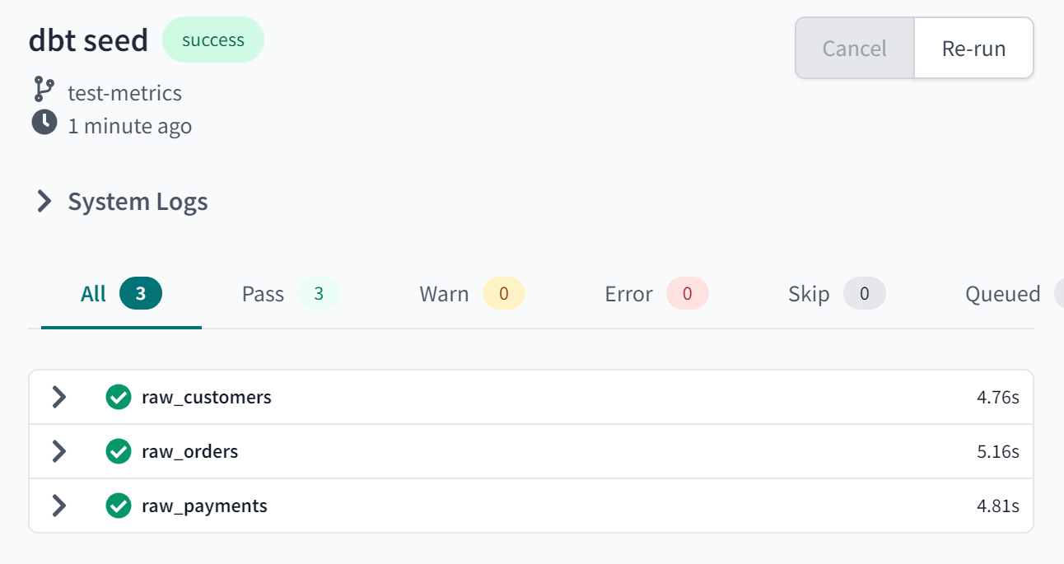
Task: Click the Skip count badge
Action: pos(865,293)
